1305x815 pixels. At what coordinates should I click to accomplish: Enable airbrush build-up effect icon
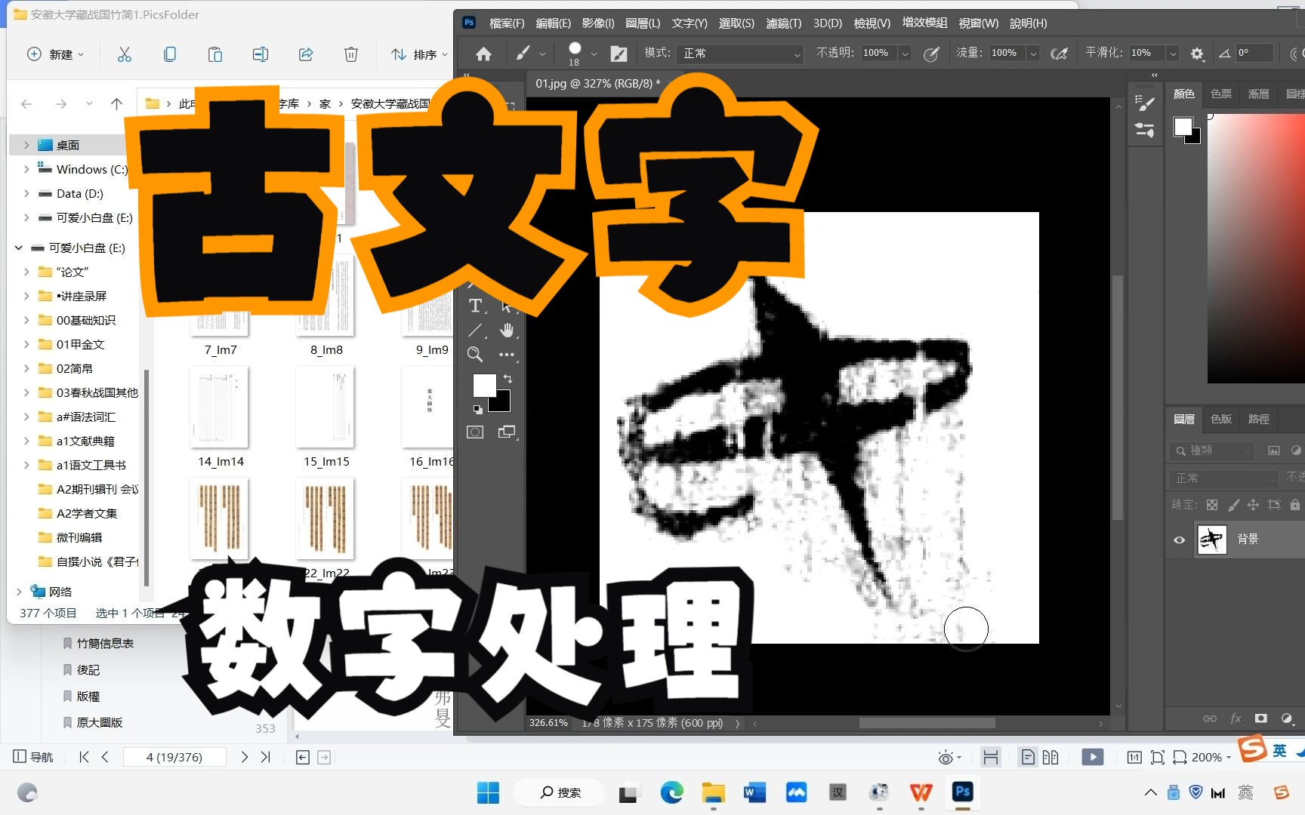click(x=1060, y=54)
